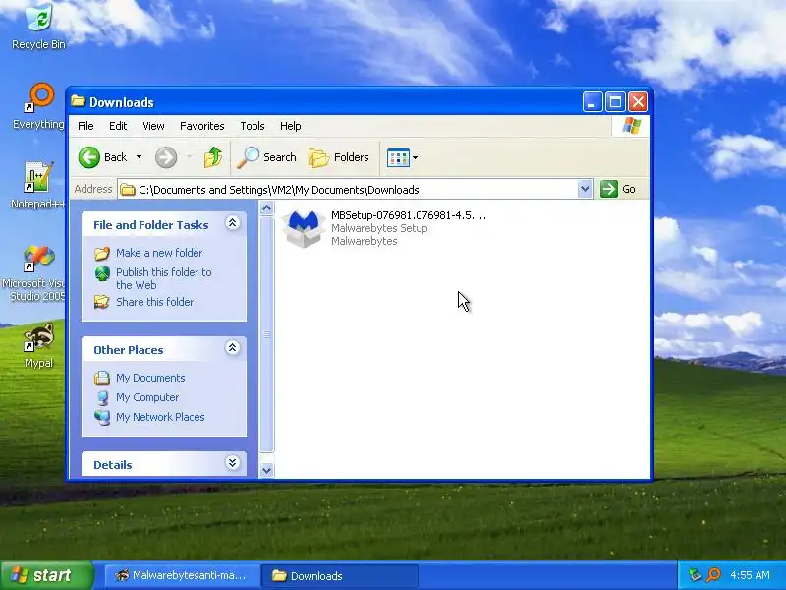Viewport: 786px width, 590px height.
Task: Open the Back history dropdown arrow
Action: 139,157
